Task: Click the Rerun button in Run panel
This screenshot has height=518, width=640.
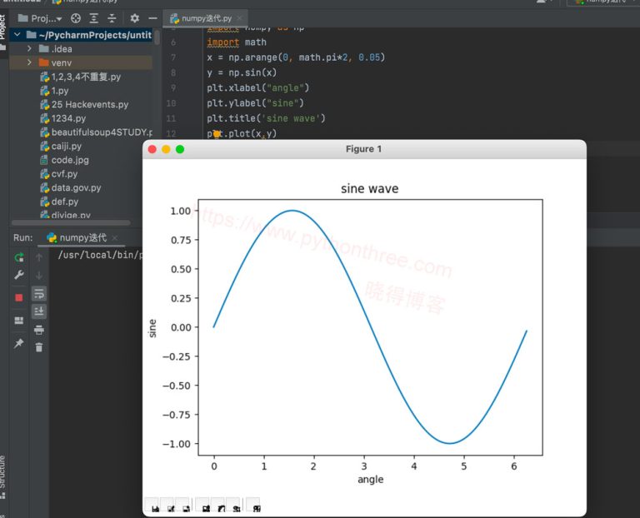Action: 19,257
